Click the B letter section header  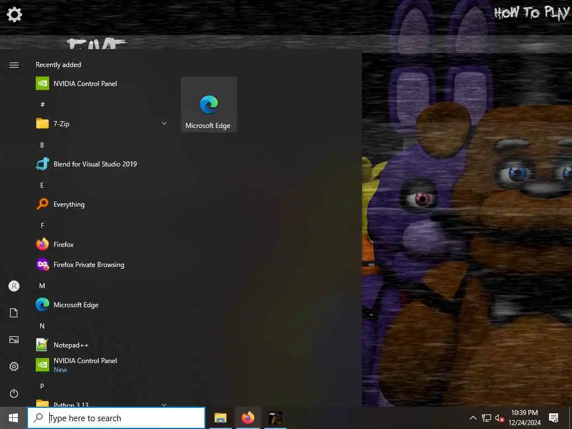(x=42, y=145)
